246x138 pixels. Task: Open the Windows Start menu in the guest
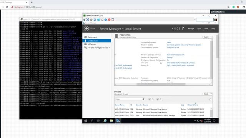(85, 121)
